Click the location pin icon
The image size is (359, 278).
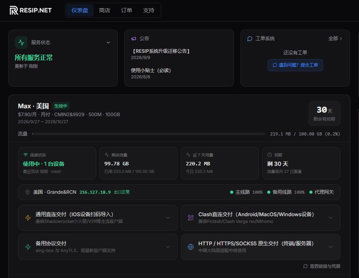(28, 192)
